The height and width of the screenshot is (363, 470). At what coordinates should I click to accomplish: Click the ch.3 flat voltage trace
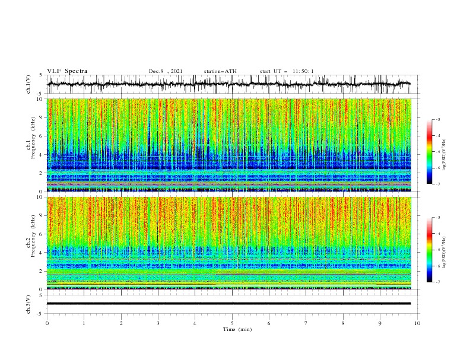point(228,304)
